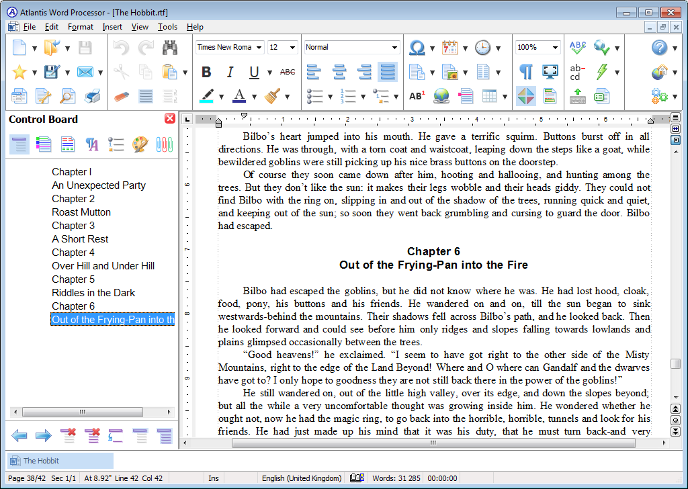The width and height of the screenshot is (688, 489).
Task: Toggle the Ins insert mode indicator
Action: (x=214, y=478)
